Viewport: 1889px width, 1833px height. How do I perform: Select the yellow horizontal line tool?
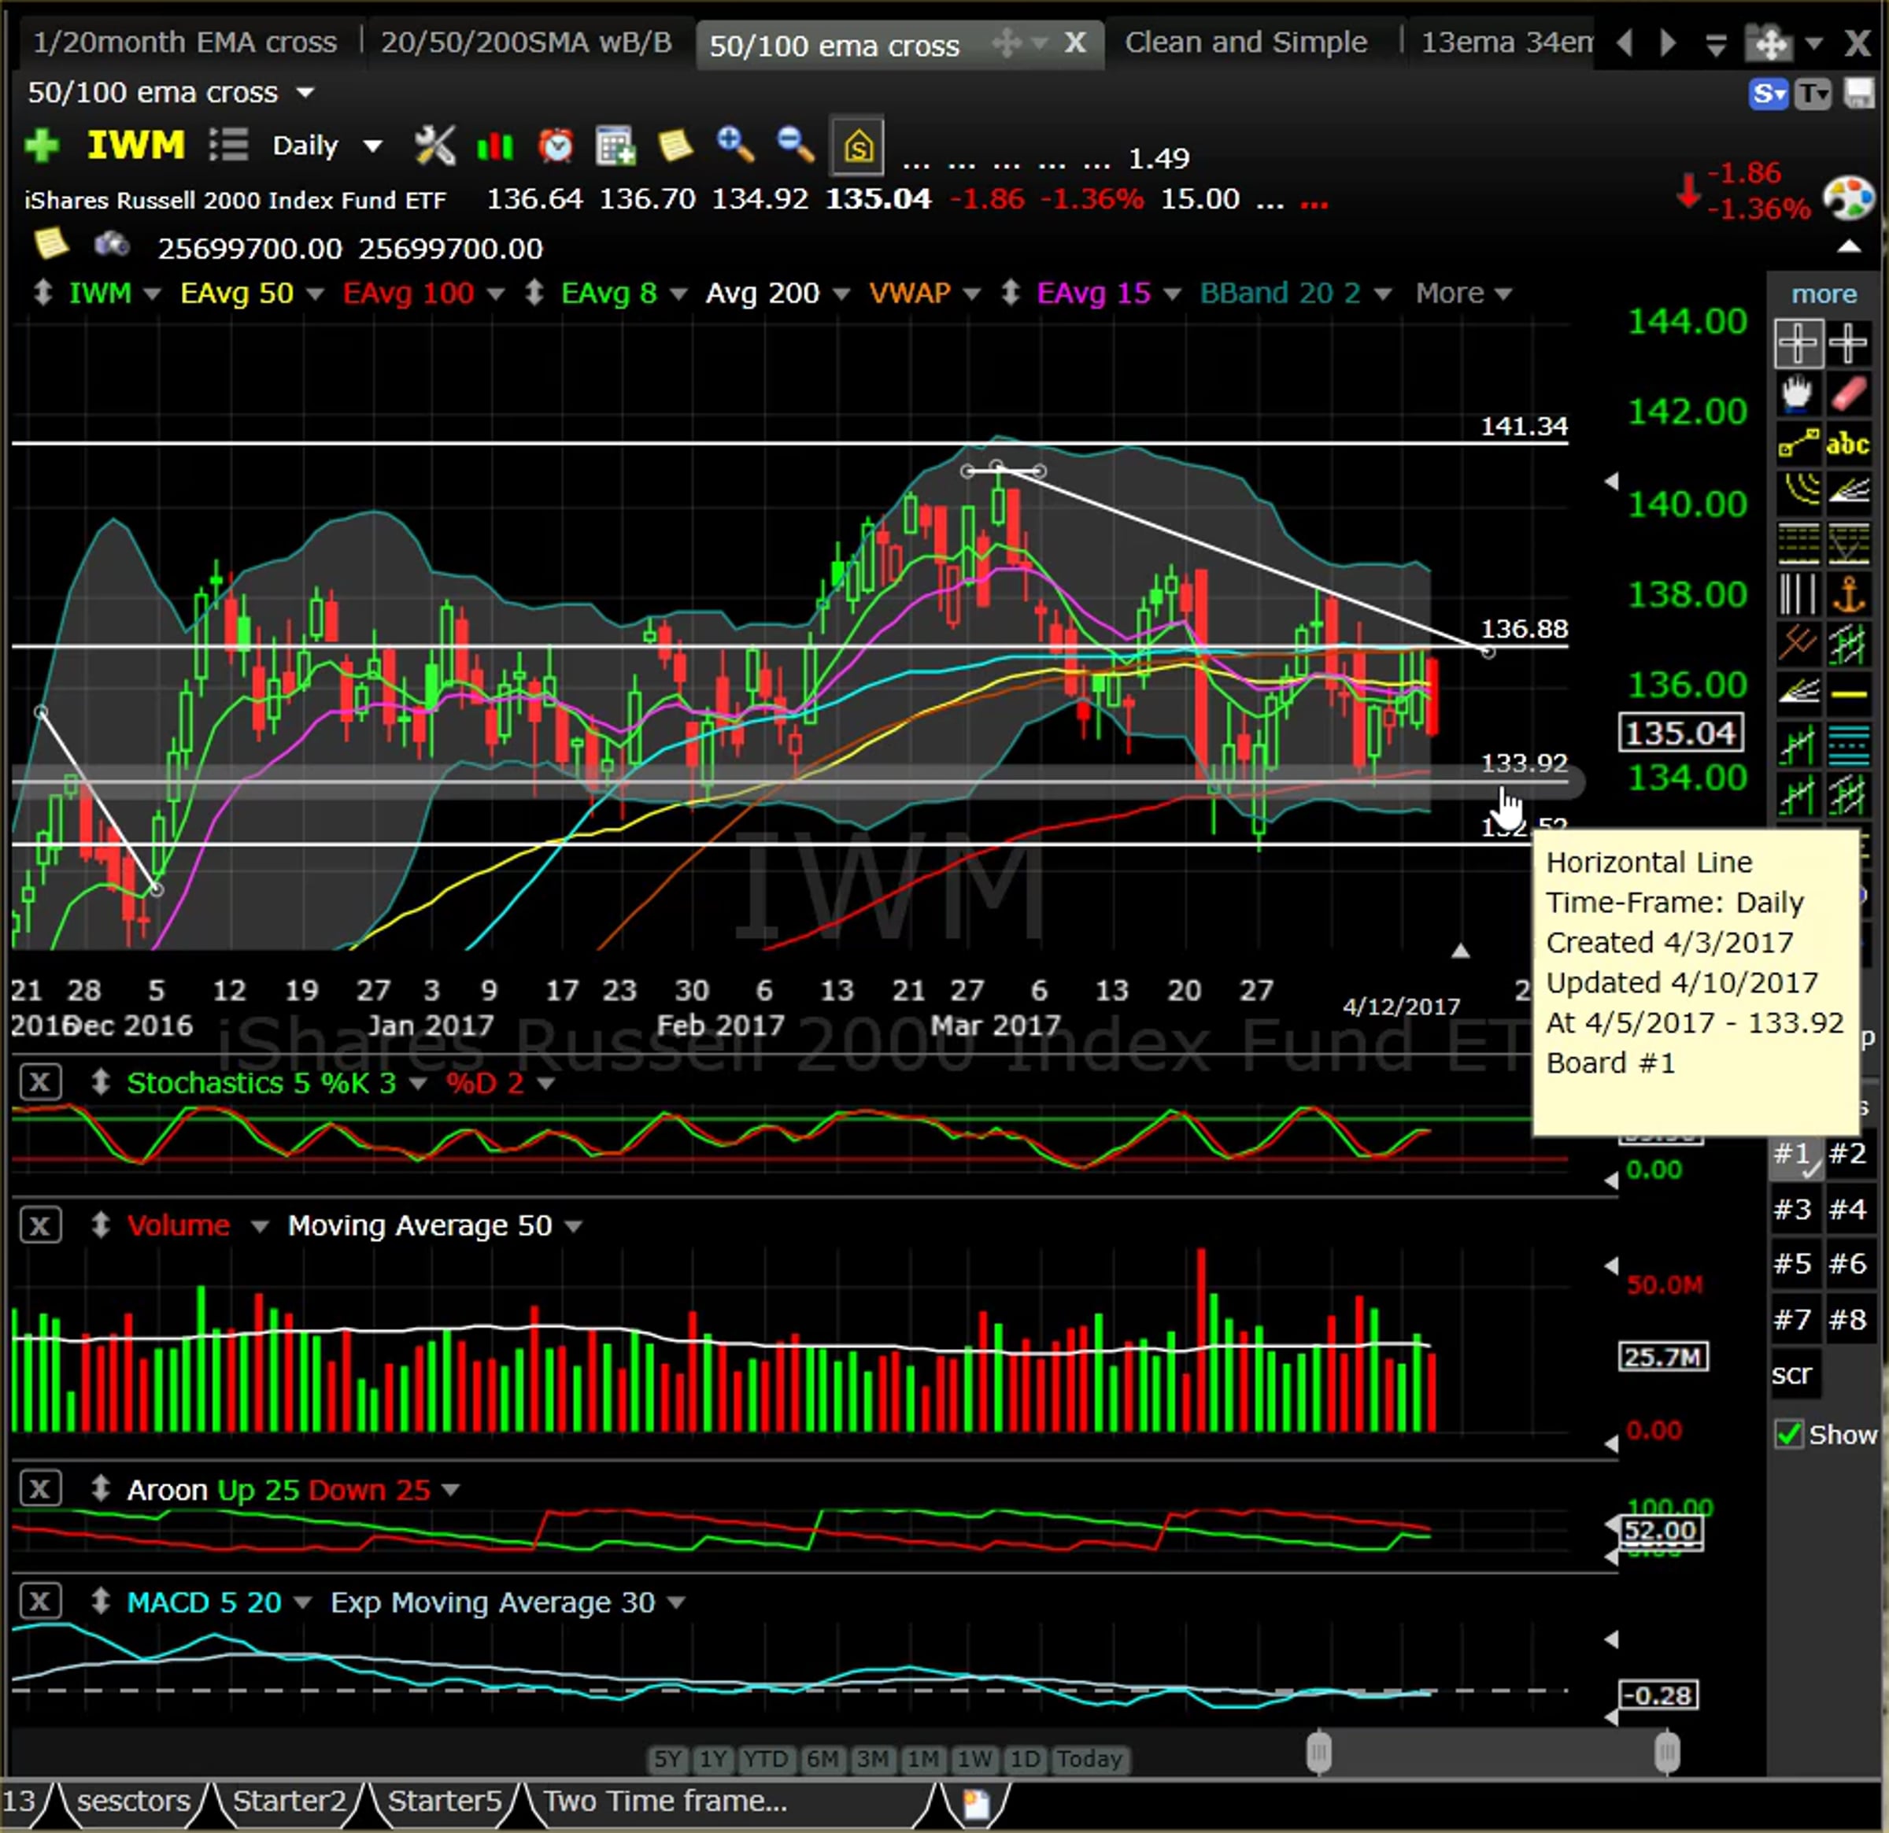tap(1849, 694)
